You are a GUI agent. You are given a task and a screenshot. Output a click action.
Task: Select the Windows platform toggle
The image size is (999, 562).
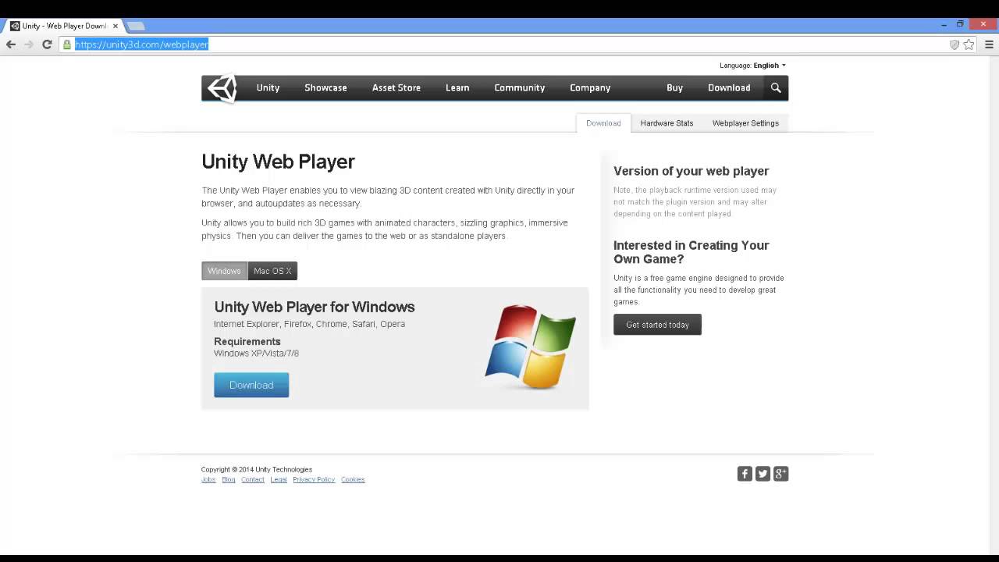coord(224,271)
